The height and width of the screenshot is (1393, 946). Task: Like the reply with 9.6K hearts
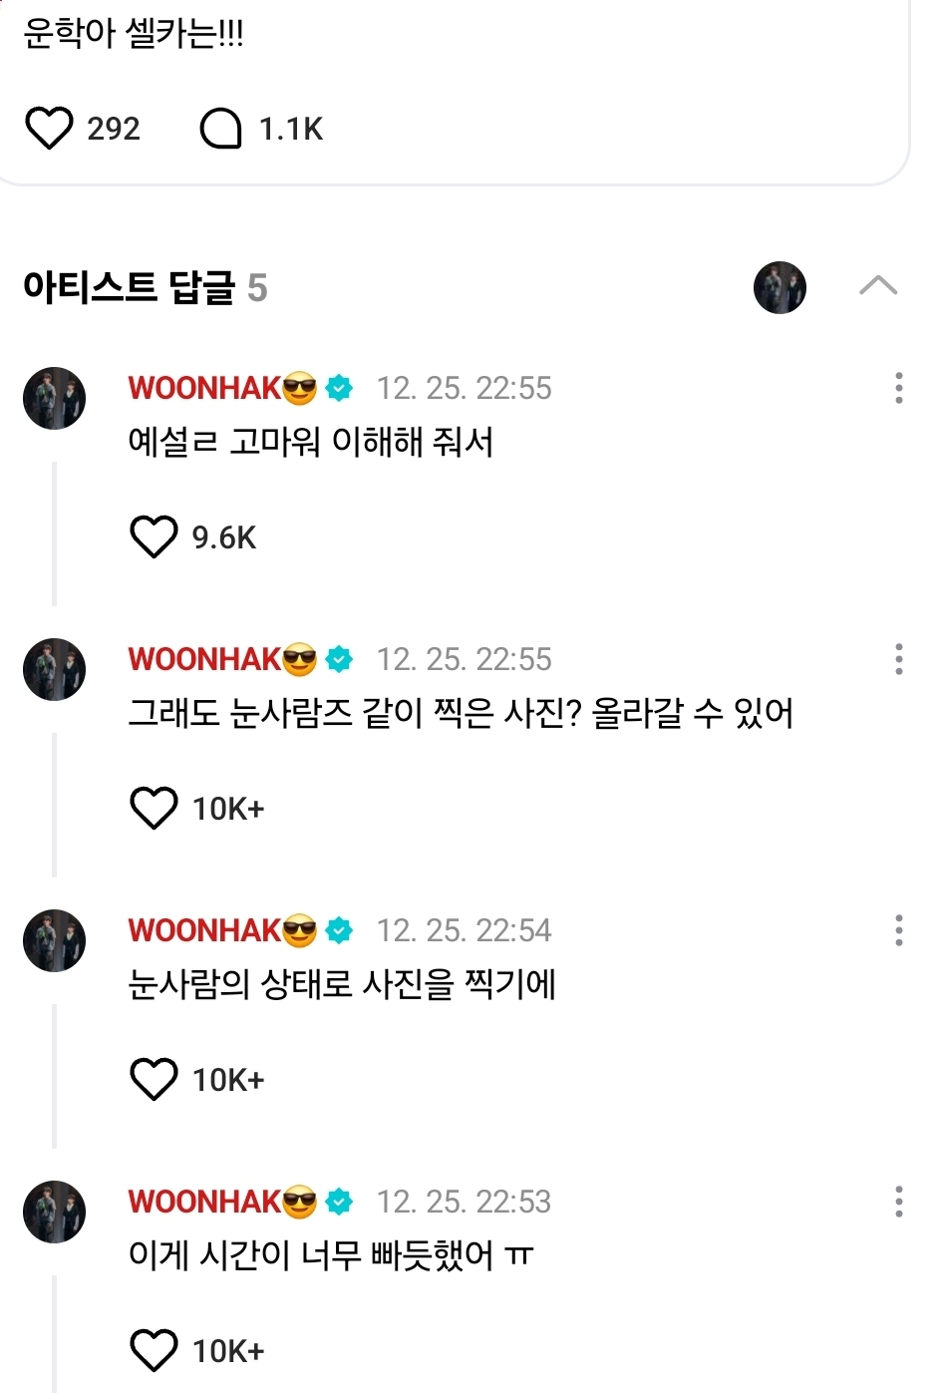pyautogui.click(x=154, y=537)
